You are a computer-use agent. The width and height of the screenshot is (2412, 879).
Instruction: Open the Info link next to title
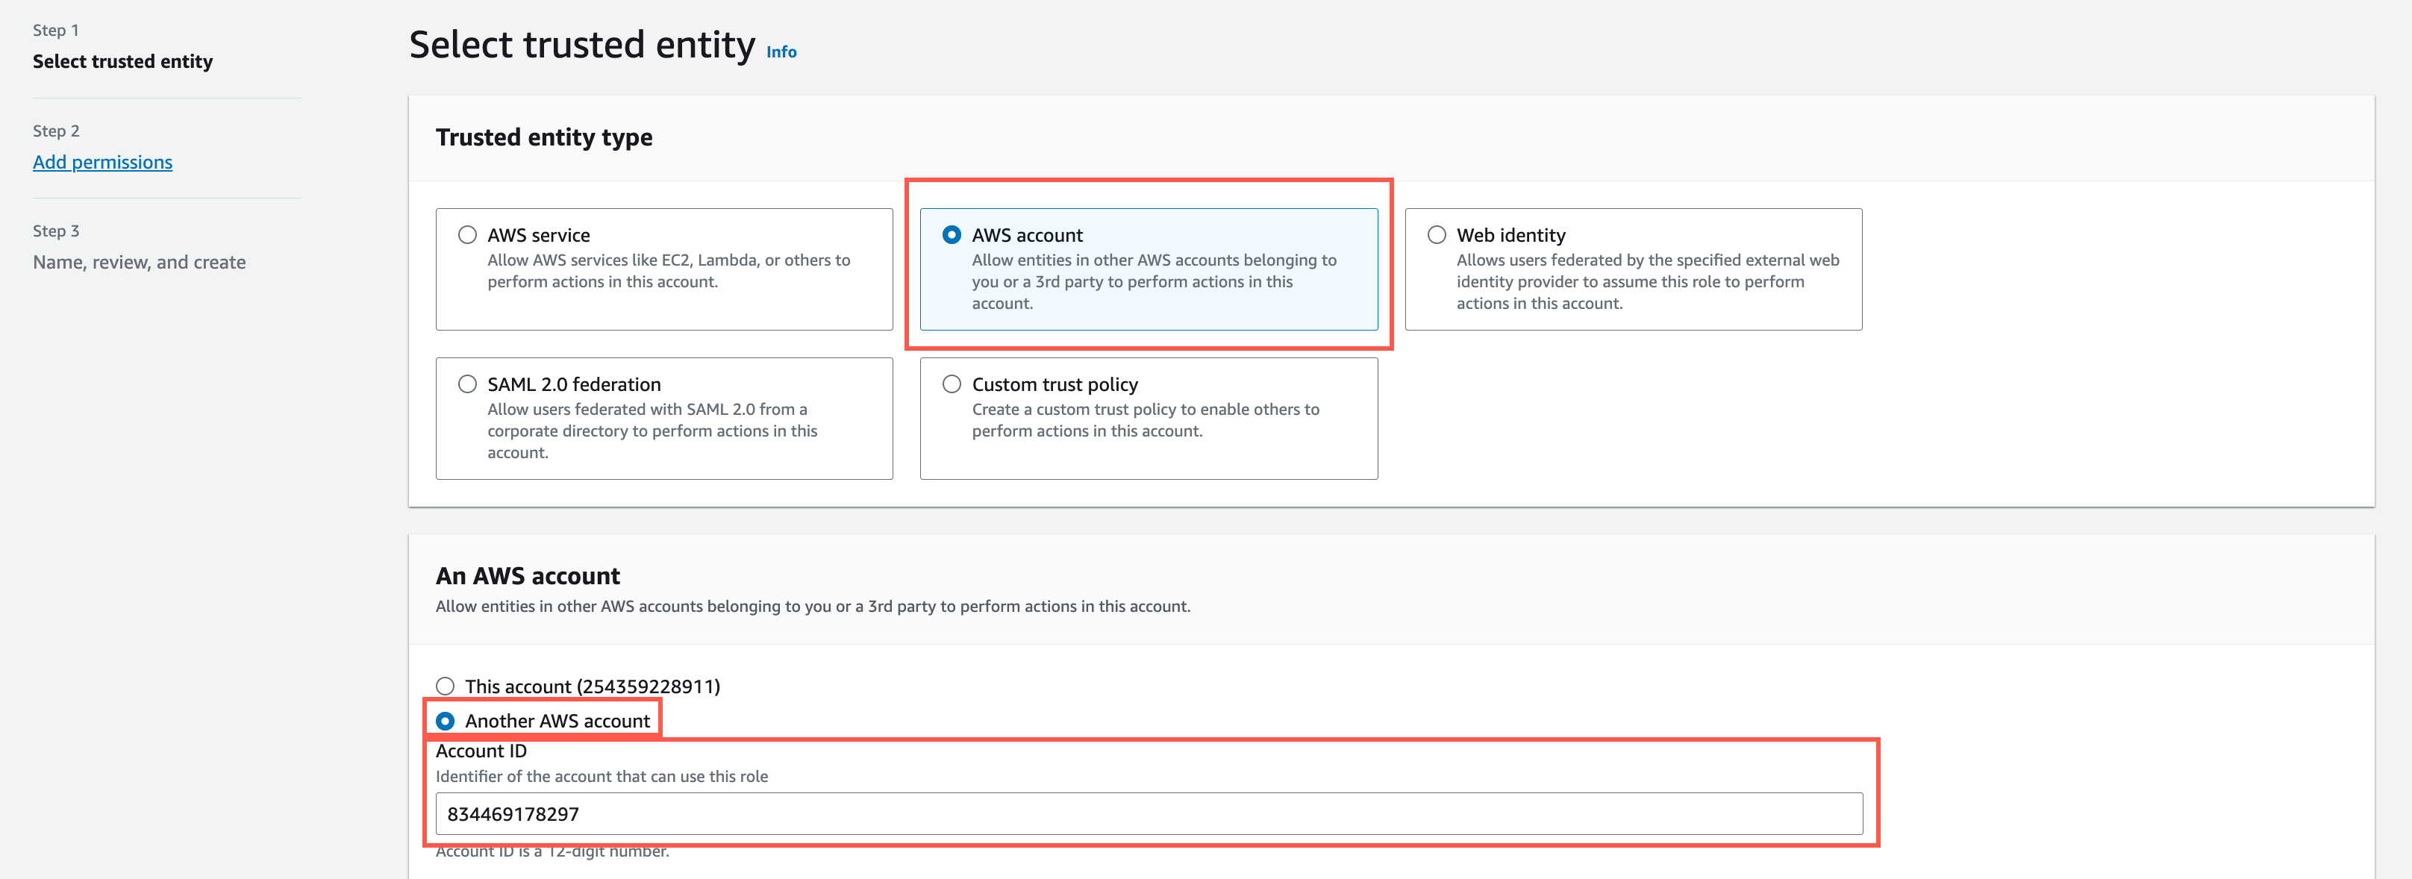(x=781, y=52)
